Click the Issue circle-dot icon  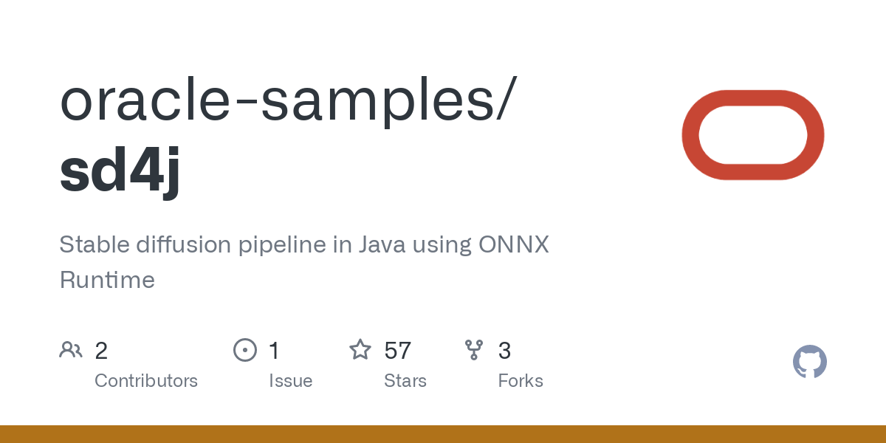point(244,350)
